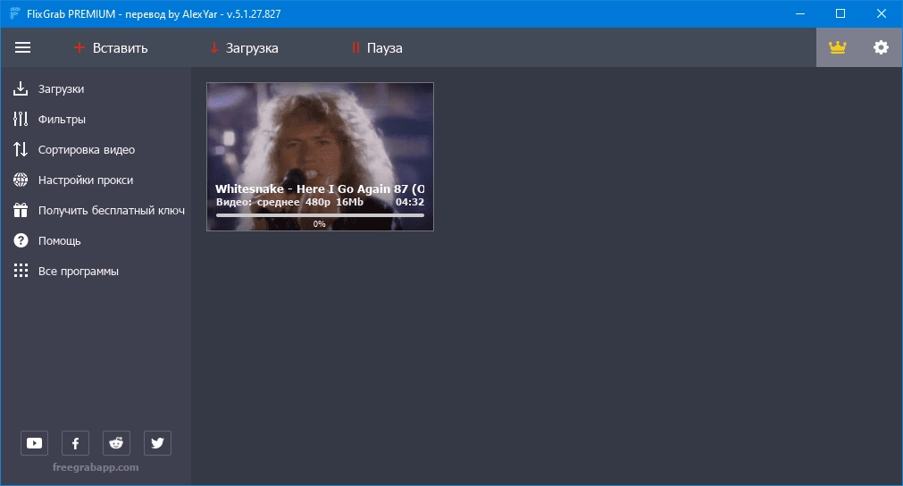This screenshot has height=486, width=903.
Task: Open the hamburger menu
Action: [22, 47]
